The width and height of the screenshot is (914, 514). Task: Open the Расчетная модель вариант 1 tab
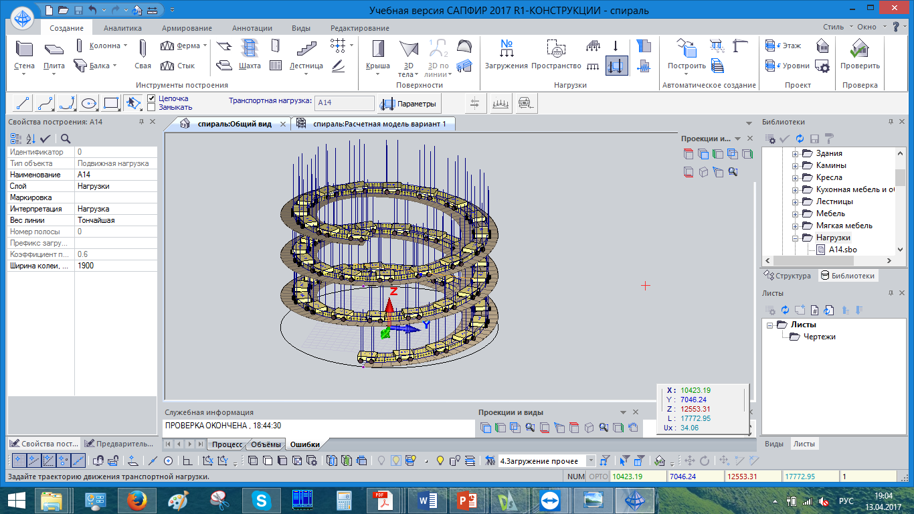pos(379,124)
